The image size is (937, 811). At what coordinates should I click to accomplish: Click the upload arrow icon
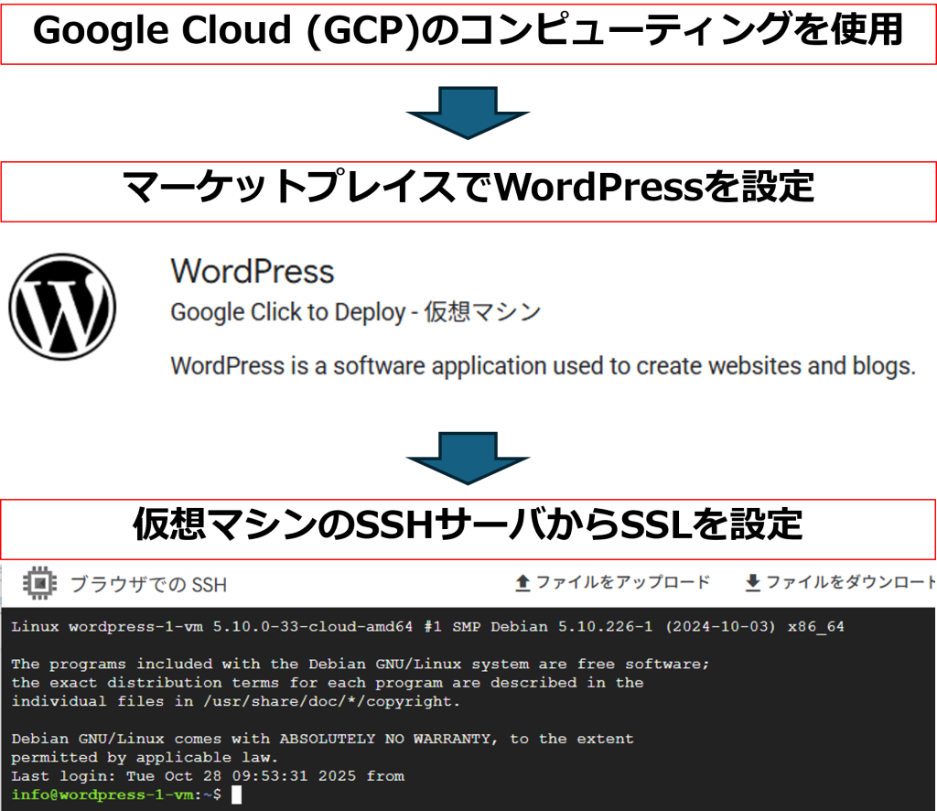click(523, 582)
